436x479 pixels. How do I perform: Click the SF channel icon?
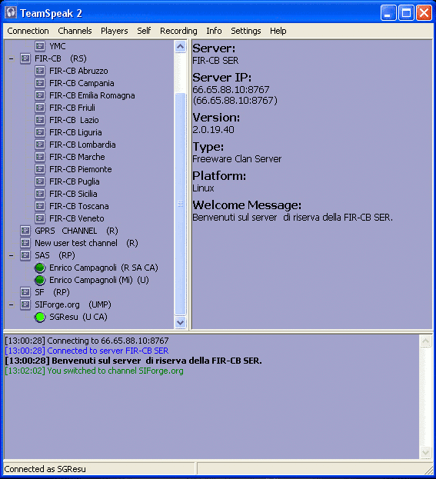pyautogui.click(x=25, y=292)
